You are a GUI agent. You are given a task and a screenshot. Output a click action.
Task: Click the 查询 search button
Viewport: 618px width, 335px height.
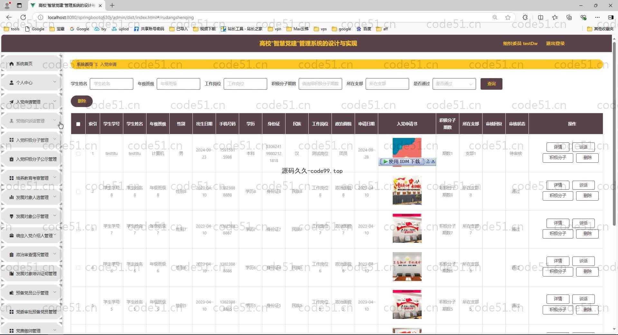click(491, 84)
